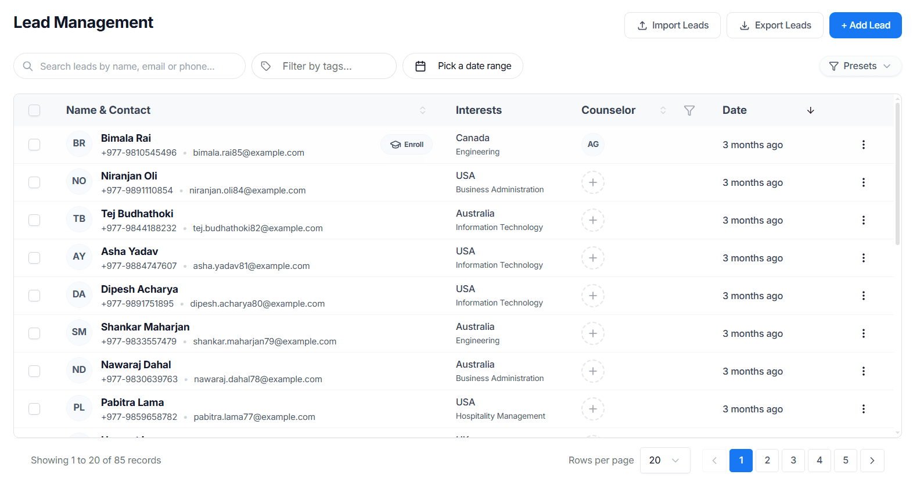Open actions menu for Pabitra Lama

pyautogui.click(x=863, y=409)
